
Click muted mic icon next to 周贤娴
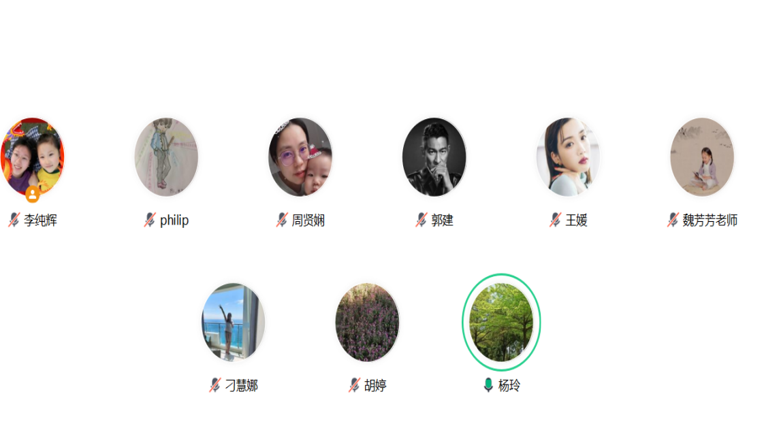pyautogui.click(x=282, y=220)
